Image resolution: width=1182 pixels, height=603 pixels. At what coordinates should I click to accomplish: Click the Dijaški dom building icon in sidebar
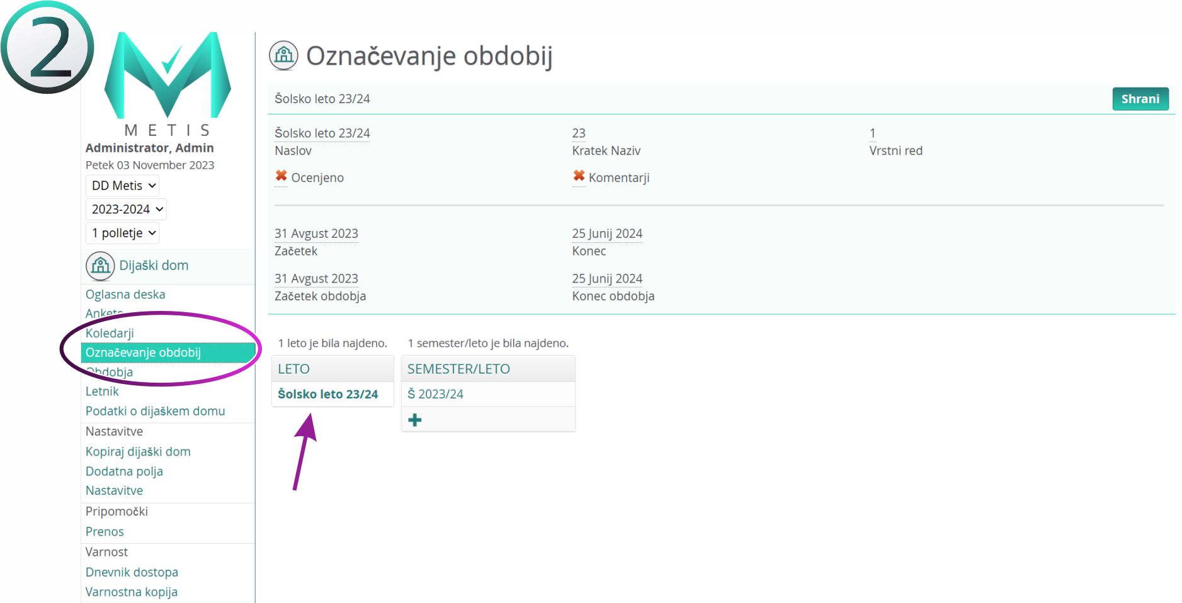pyautogui.click(x=100, y=266)
